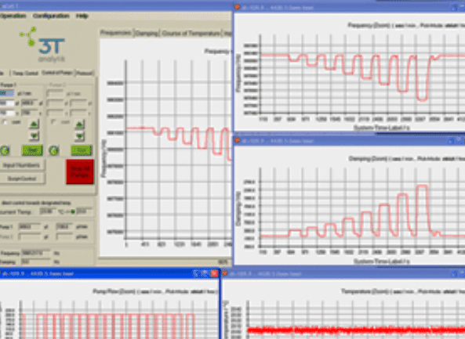Select the Control of Pumps tab

pos(57,73)
